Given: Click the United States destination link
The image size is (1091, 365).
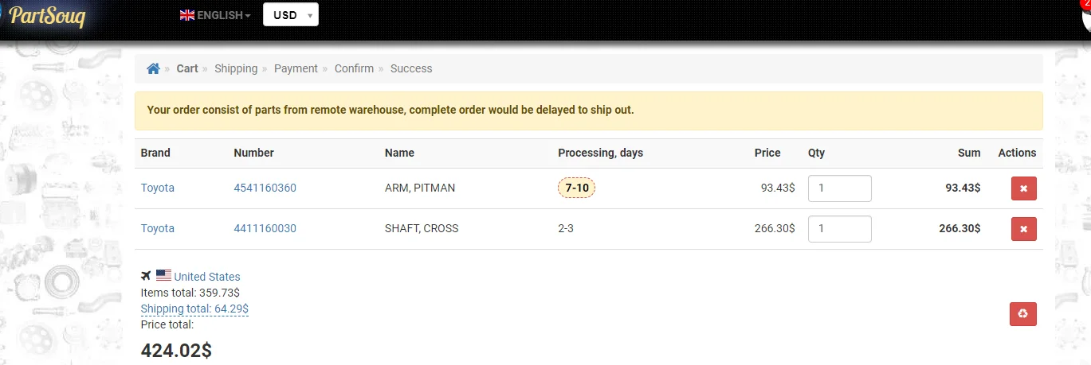Looking at the screenshot, I should click(207, 277).
